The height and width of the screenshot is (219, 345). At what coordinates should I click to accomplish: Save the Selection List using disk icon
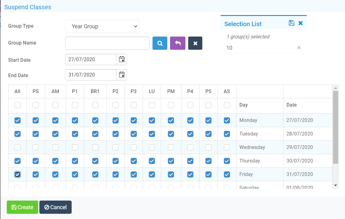[291, 23]
